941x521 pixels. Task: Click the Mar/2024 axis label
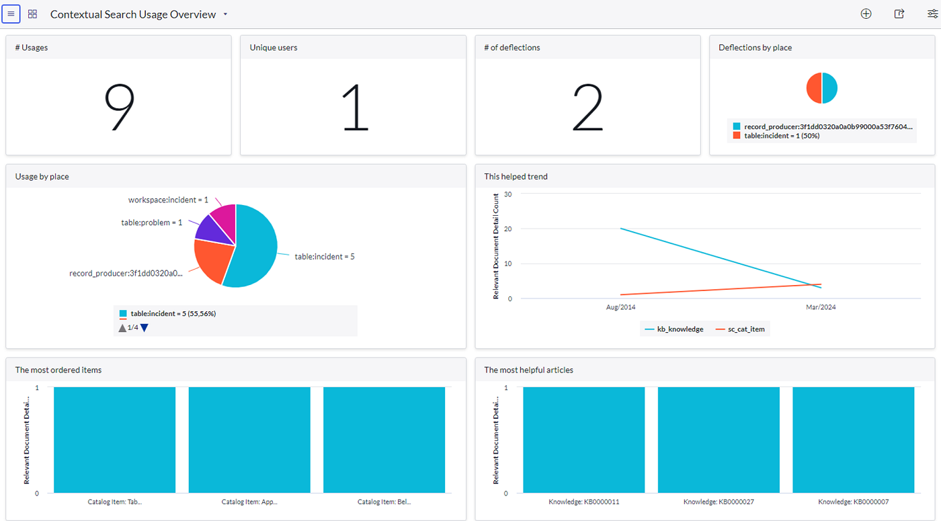coord(821,307)
